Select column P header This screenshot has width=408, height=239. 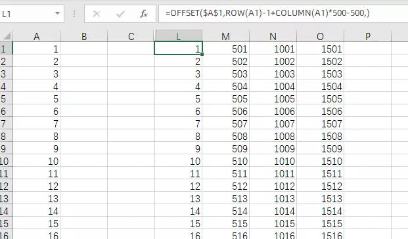[x=368, y=36]
